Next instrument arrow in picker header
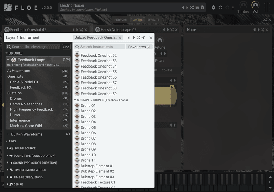The image size is (274, 192). (x=134, y=38)
